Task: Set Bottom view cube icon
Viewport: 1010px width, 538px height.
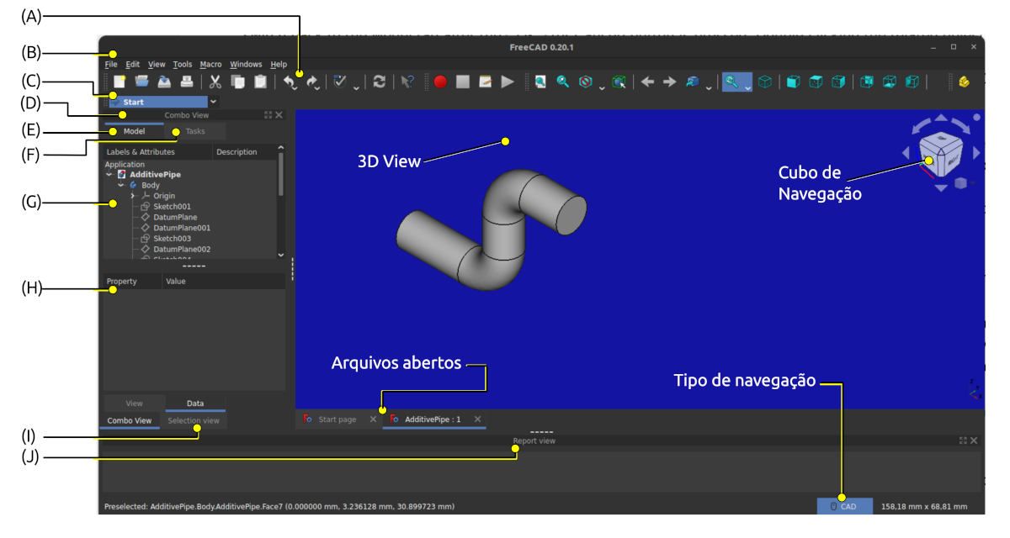Action: pos(890,82)
